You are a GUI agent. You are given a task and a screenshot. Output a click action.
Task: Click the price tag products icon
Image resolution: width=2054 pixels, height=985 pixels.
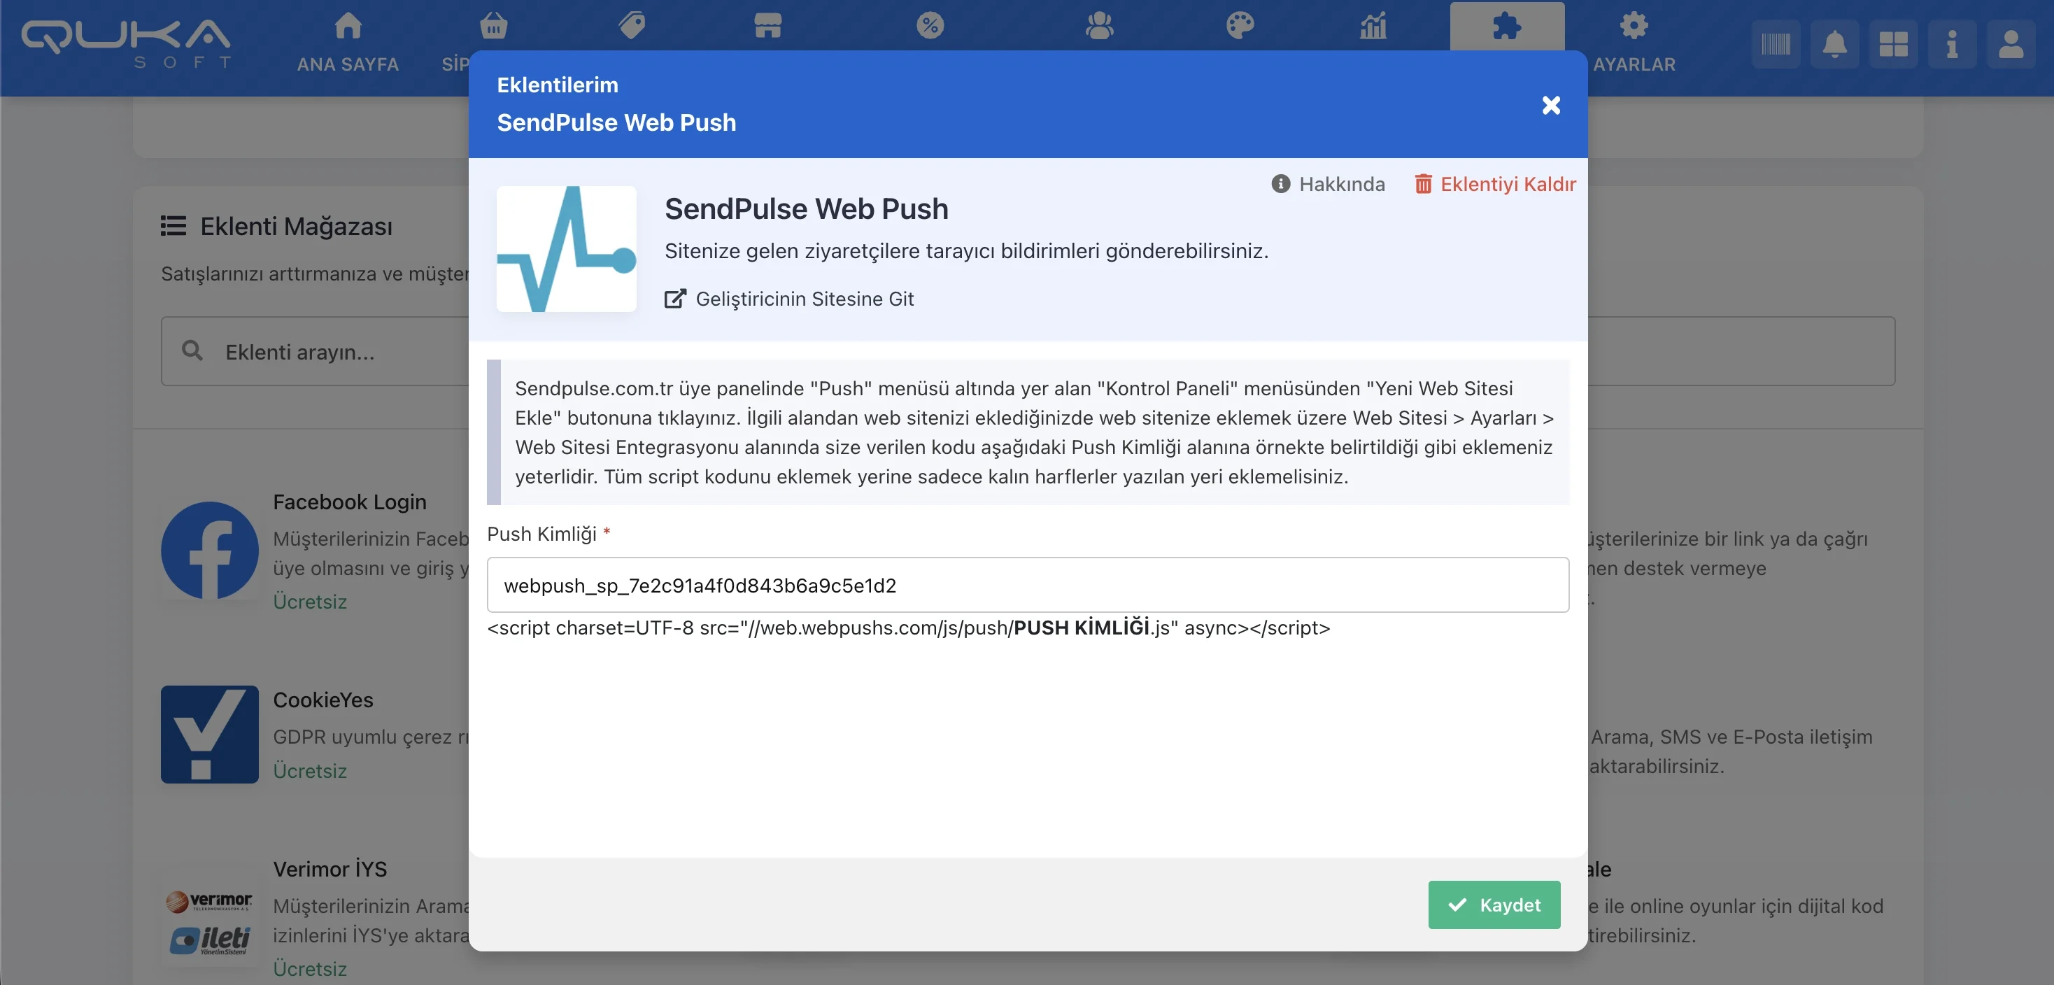[x=632, y=25]
